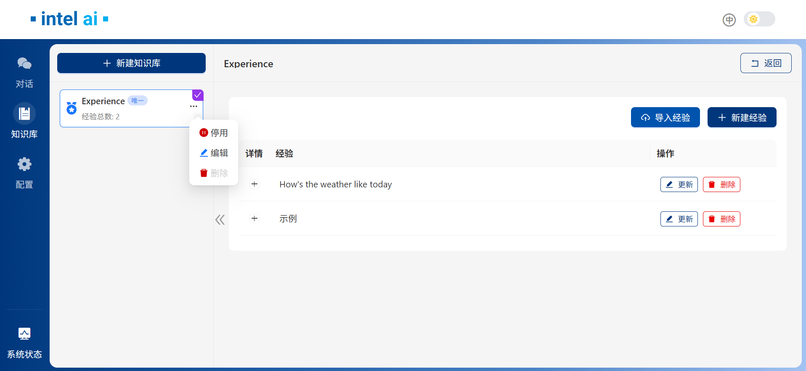Open the 对话 chat icon in sidebar
This screenshot has height=371, width=806.
[24, 64]
